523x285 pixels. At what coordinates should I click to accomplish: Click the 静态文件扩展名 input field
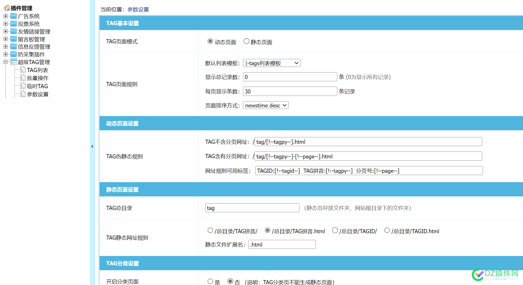[282, 245]
